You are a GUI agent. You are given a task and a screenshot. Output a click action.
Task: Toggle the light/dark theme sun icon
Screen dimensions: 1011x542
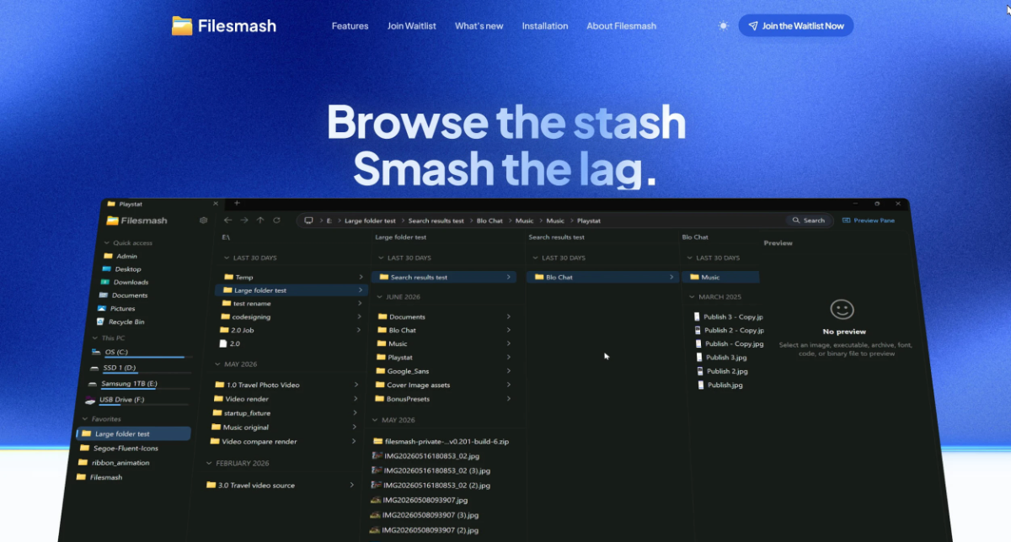(x=723, y=26)
